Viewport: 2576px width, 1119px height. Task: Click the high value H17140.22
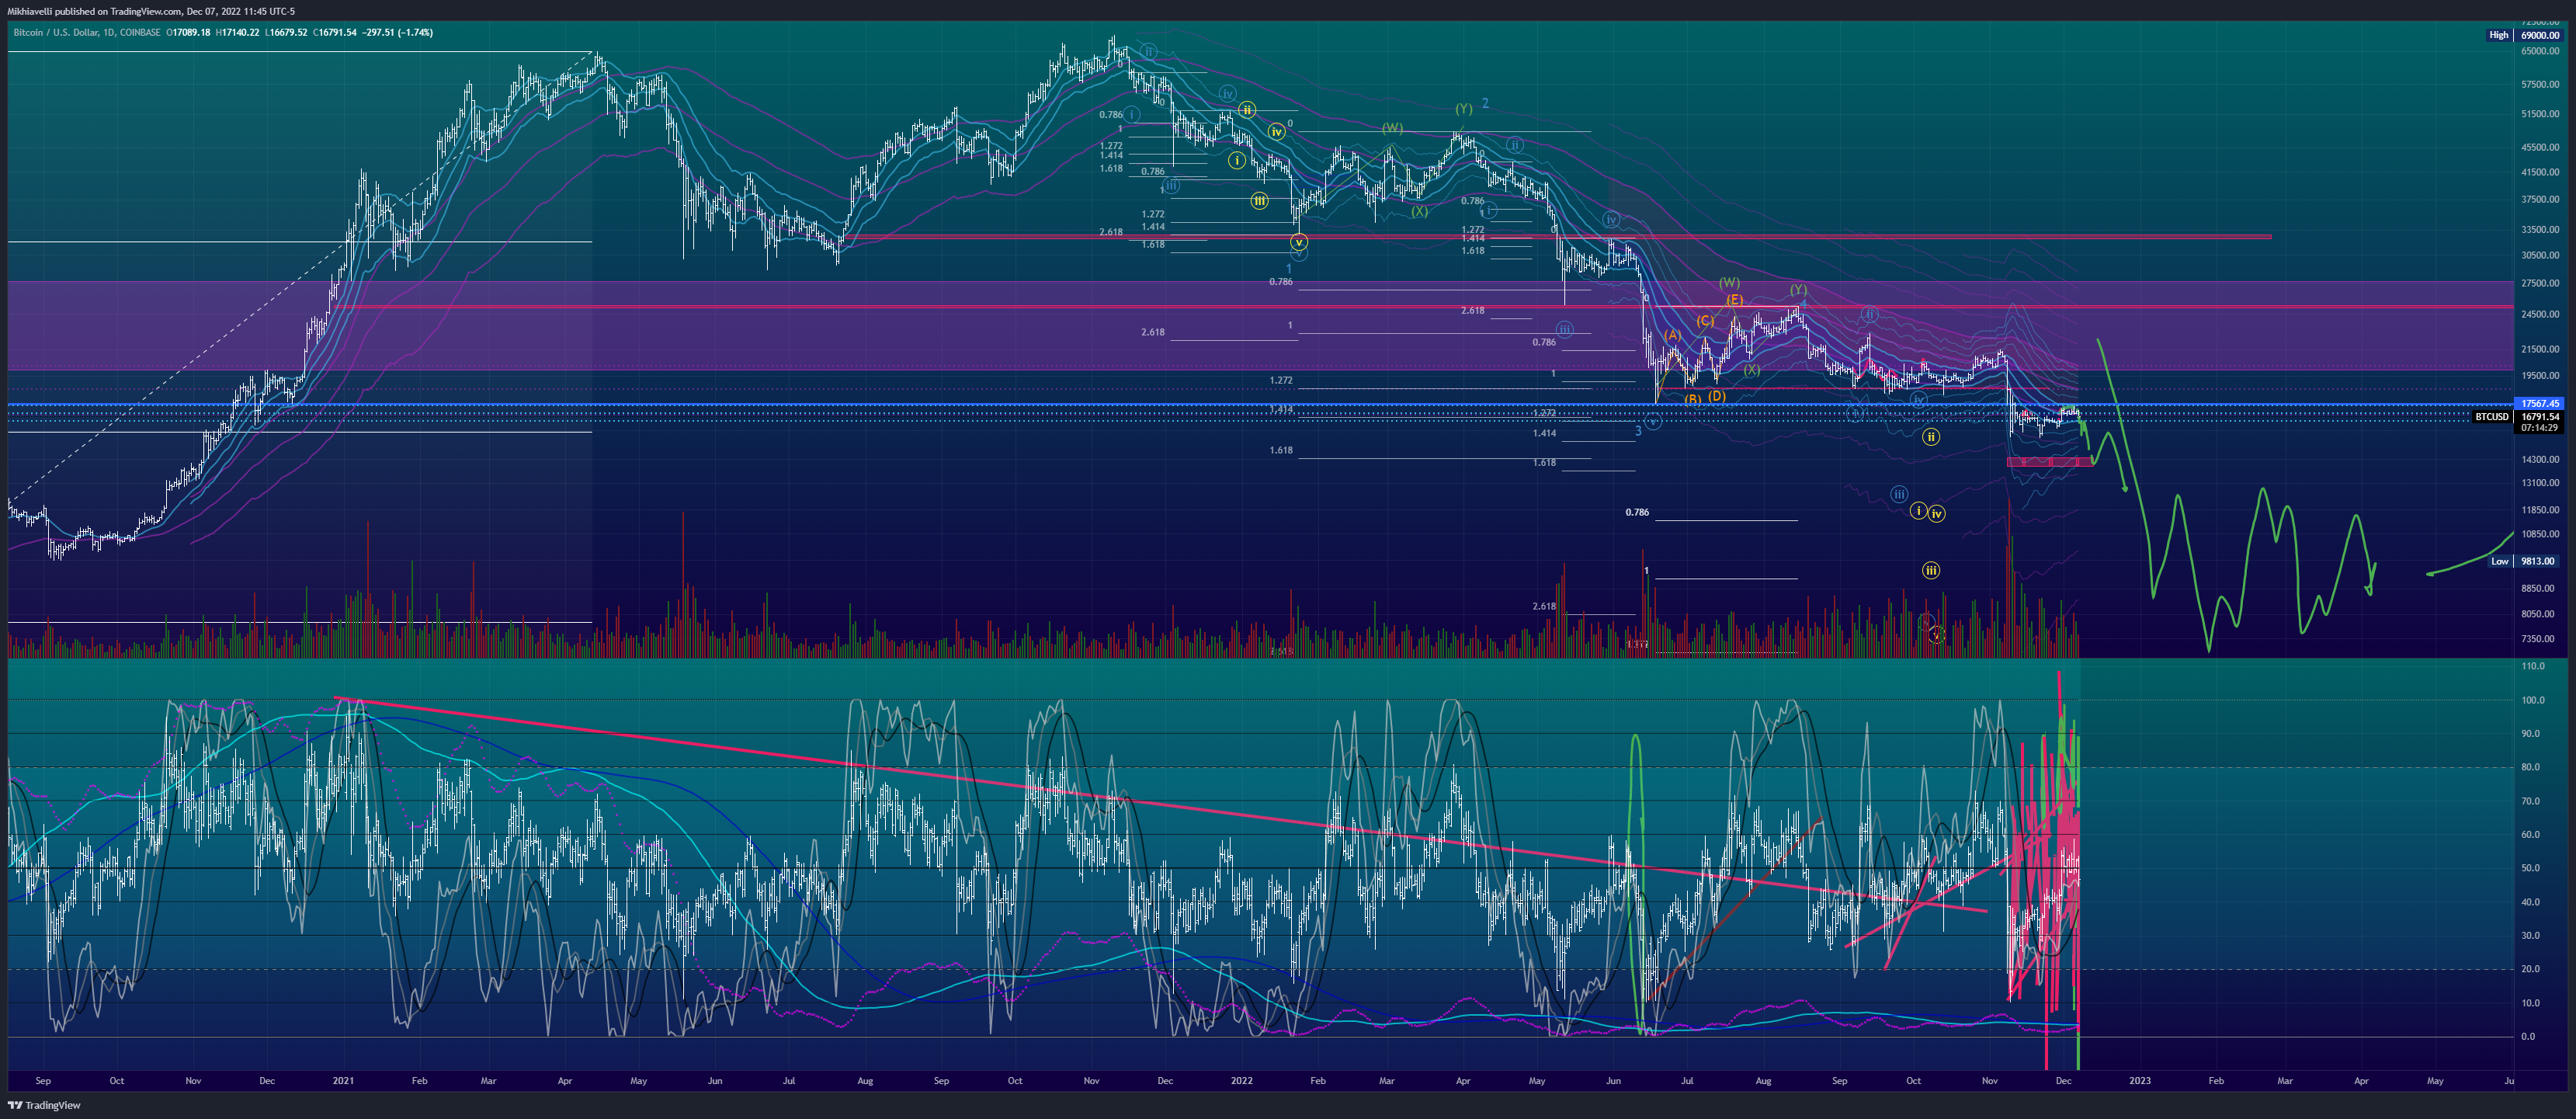click(x=237, y=32)
